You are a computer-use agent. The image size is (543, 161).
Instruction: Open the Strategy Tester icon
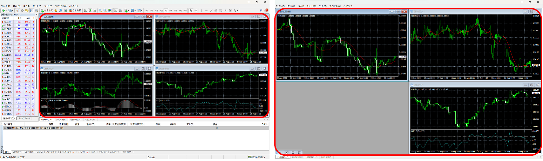pos(36,10)
